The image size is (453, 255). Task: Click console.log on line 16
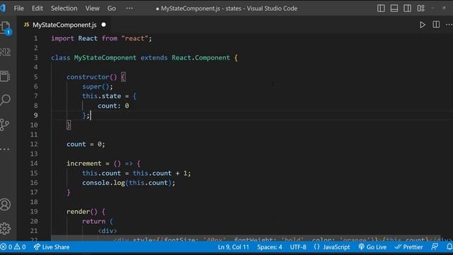(103, 183)
